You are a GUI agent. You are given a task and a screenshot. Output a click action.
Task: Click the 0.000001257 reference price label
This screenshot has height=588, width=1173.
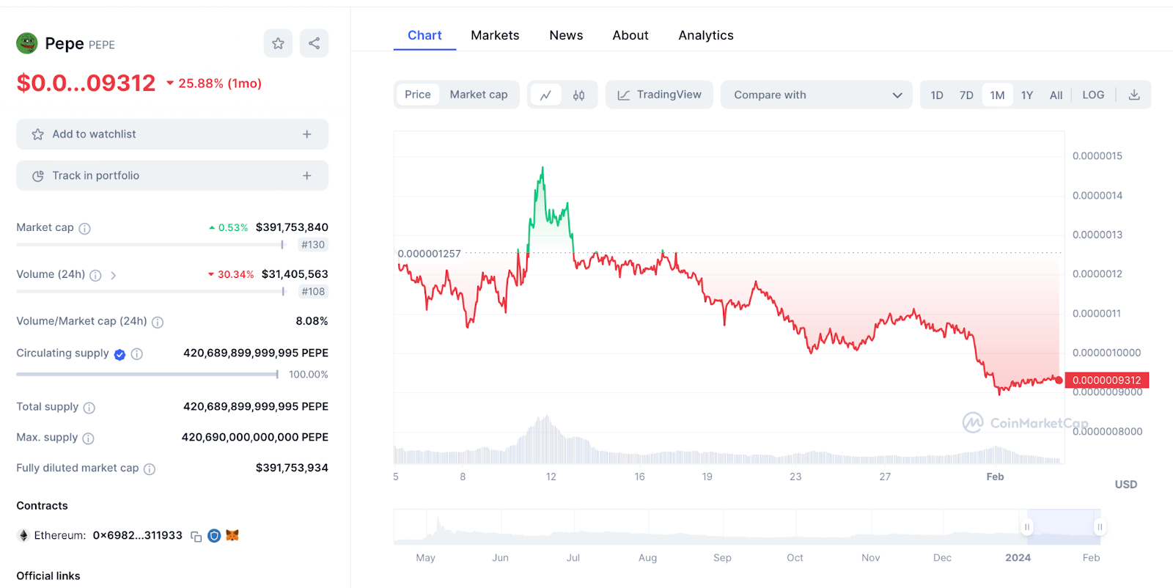tap(430, 254)
